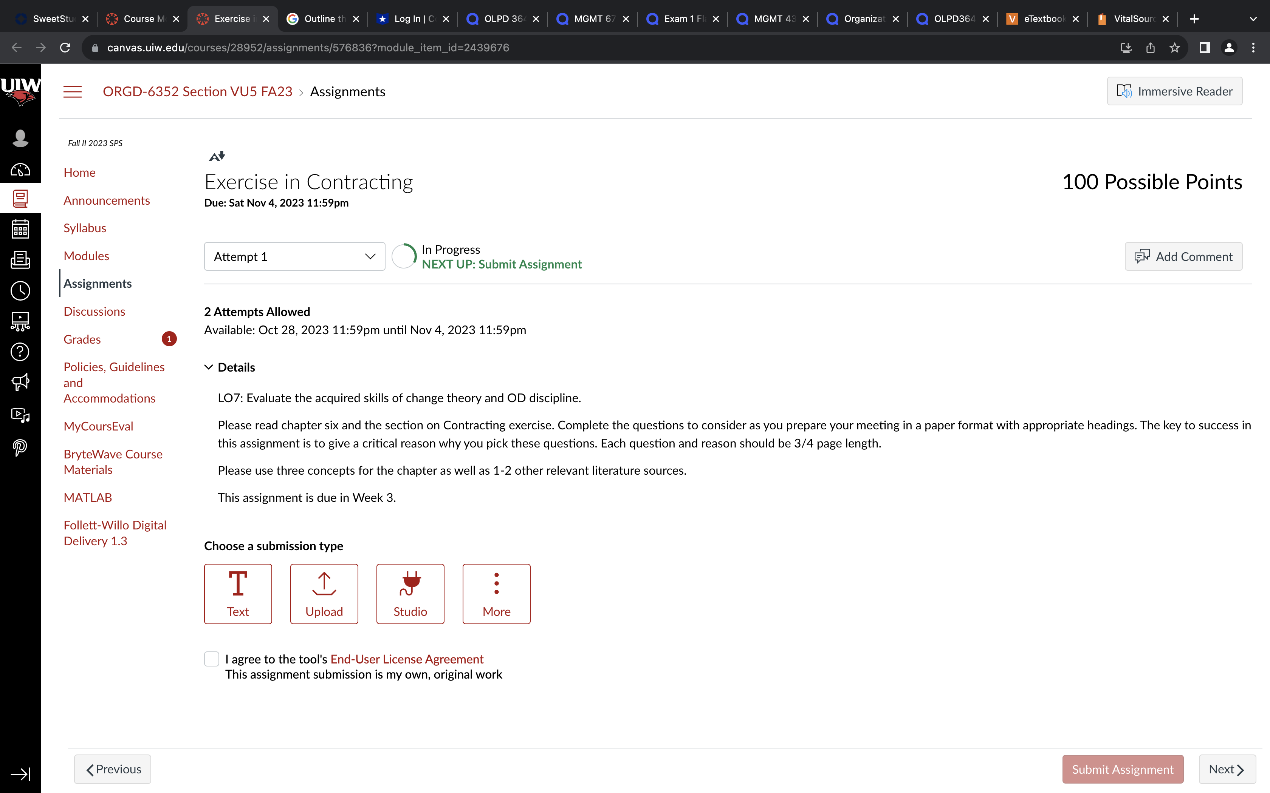
Task: Open the MATLAB course link
Action: (x=88, y=497)
